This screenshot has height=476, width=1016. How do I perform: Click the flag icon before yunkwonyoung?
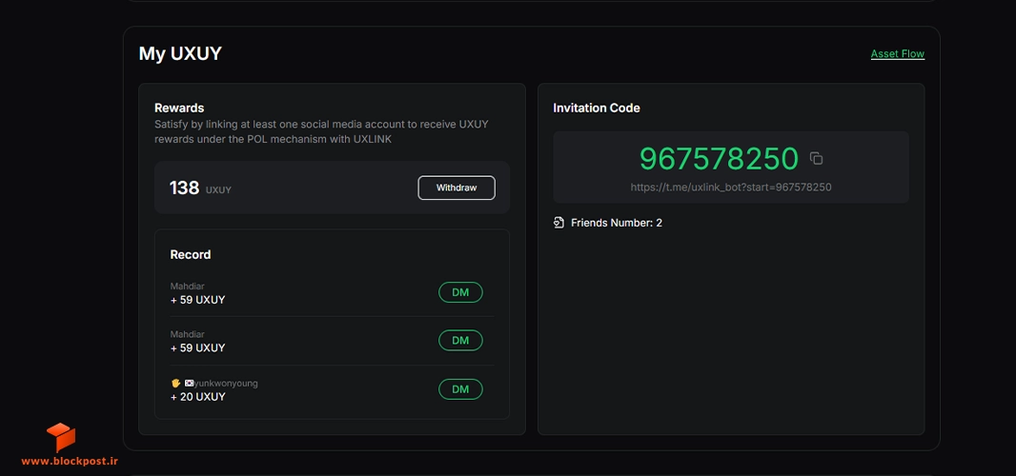(190, 384)
